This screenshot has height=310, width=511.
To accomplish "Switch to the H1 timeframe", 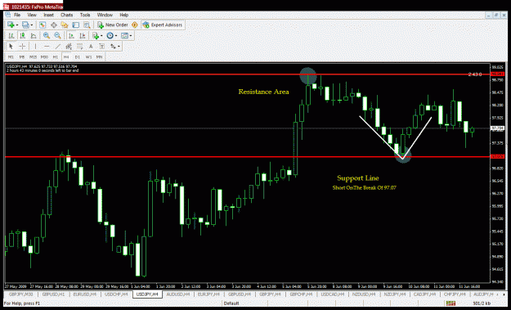I will (56, 57).
